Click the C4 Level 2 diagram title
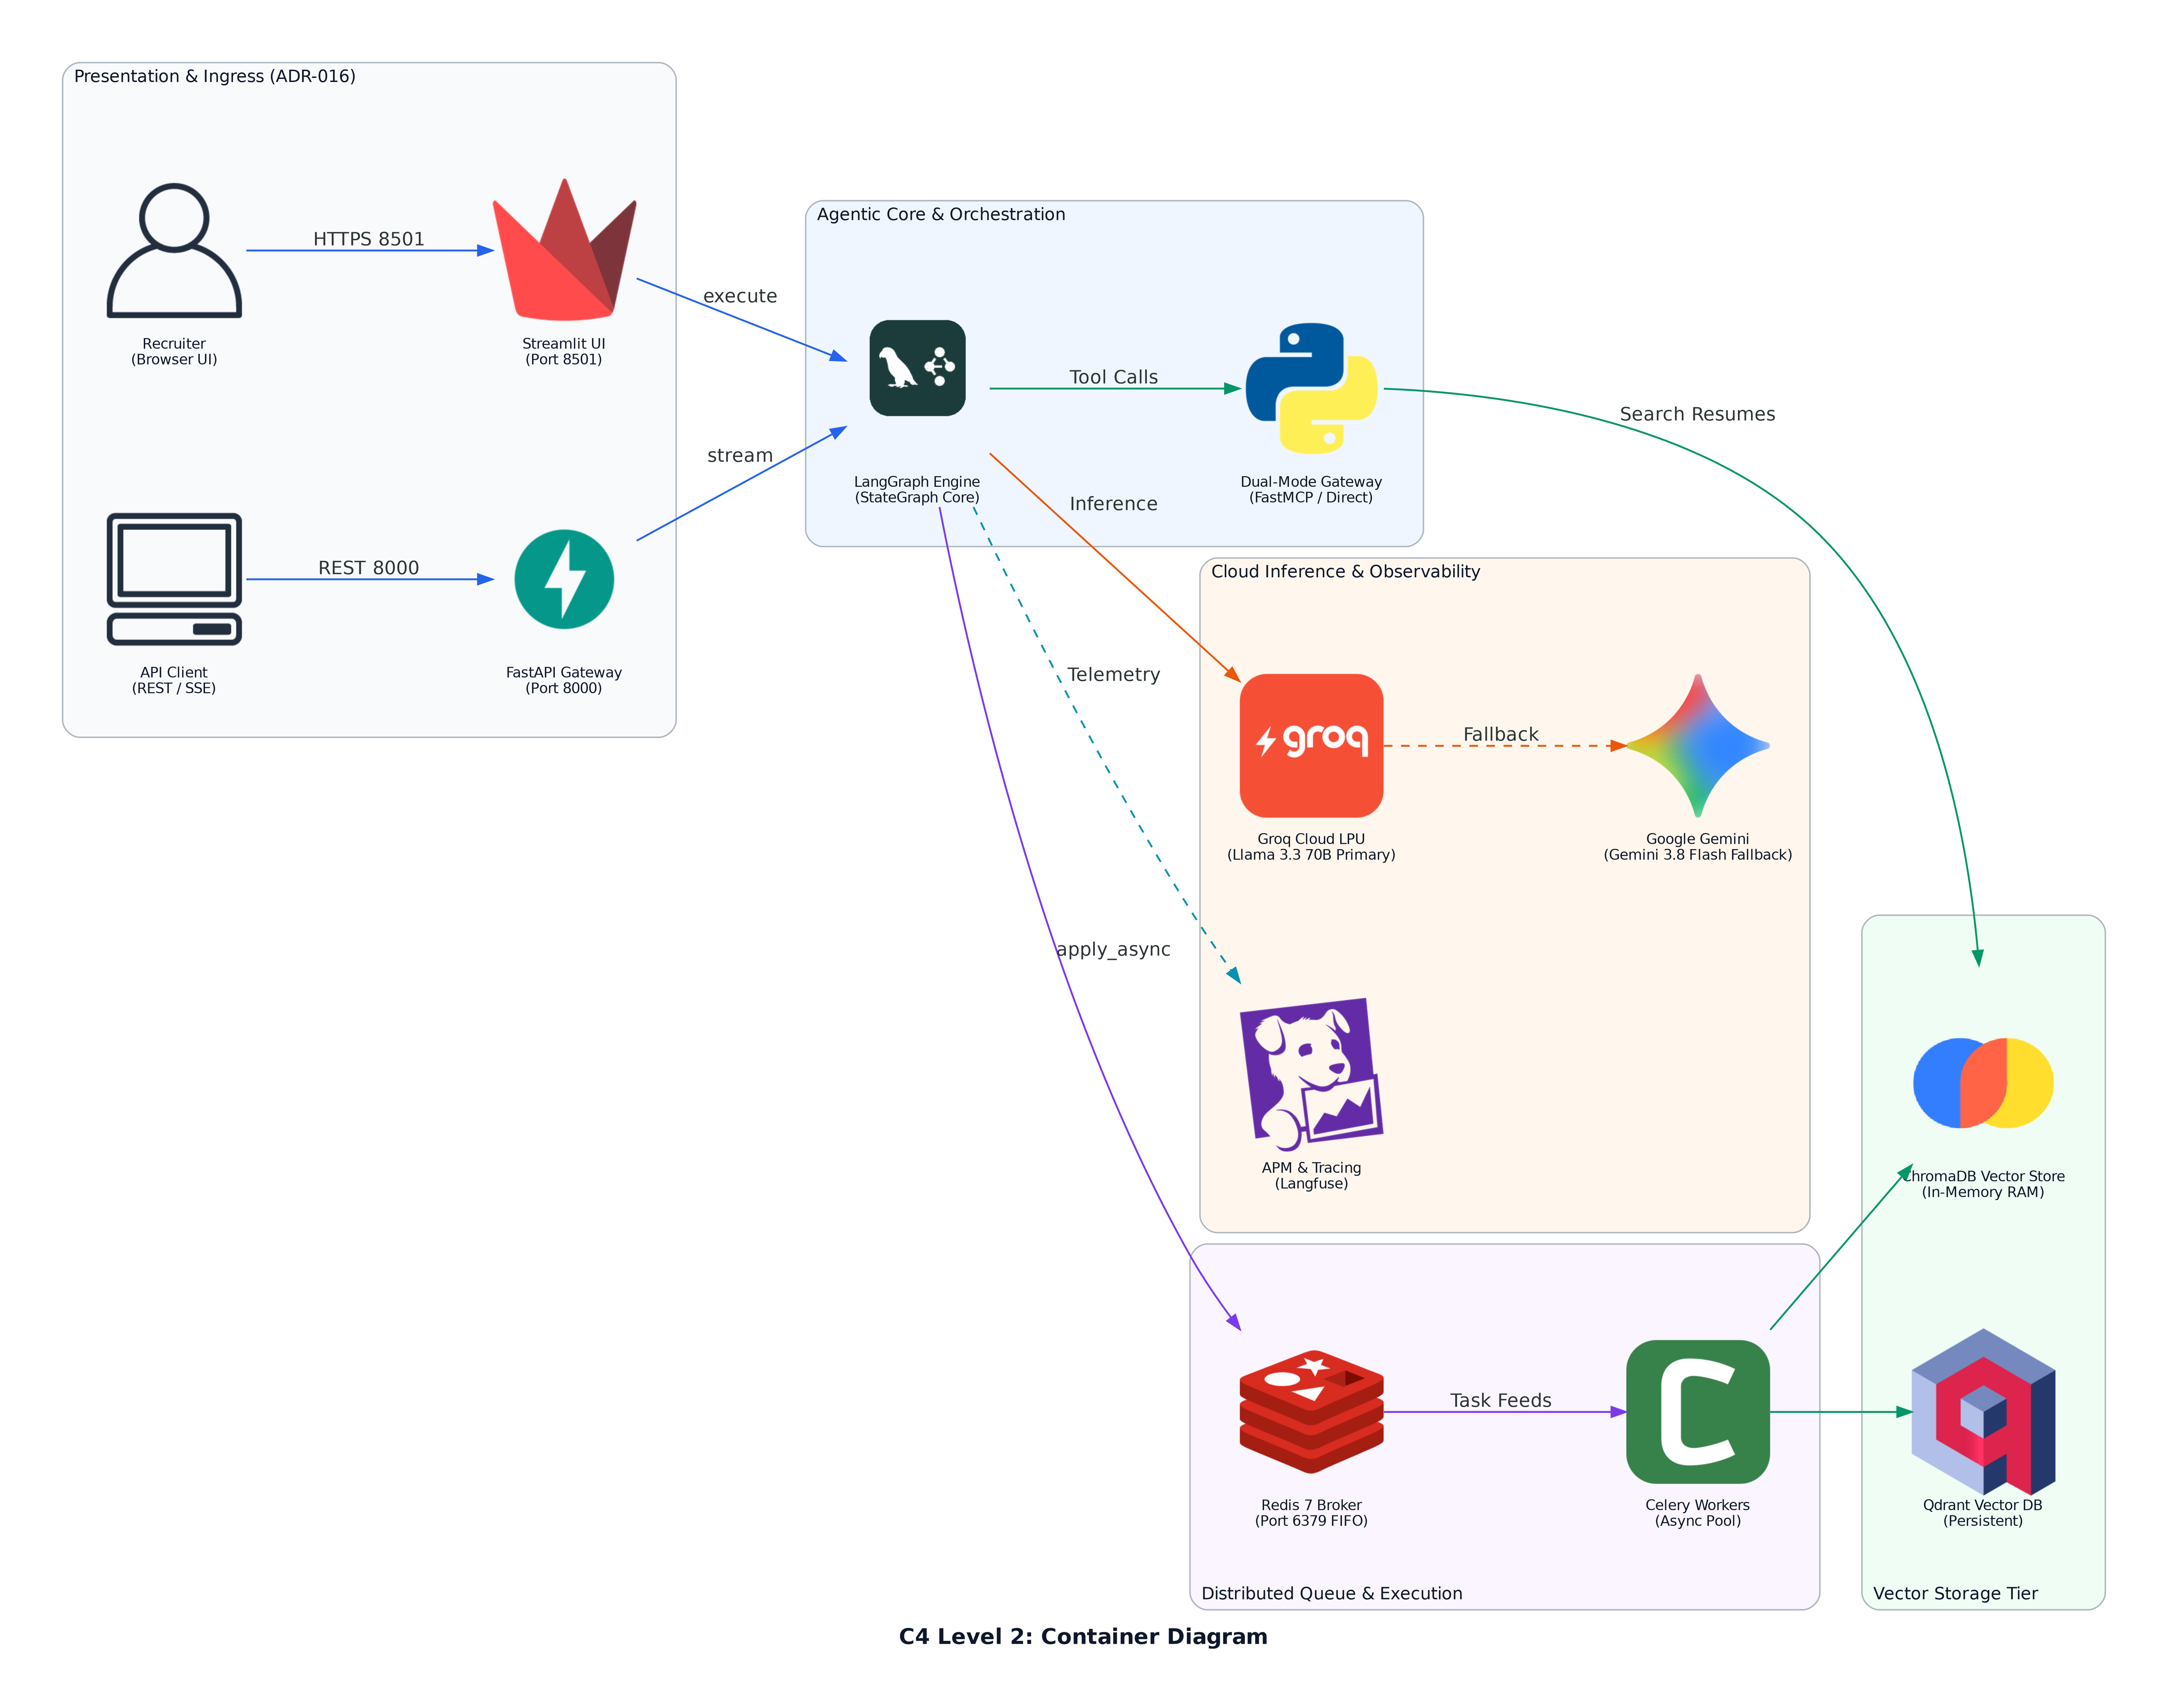 [1083, 1636]
